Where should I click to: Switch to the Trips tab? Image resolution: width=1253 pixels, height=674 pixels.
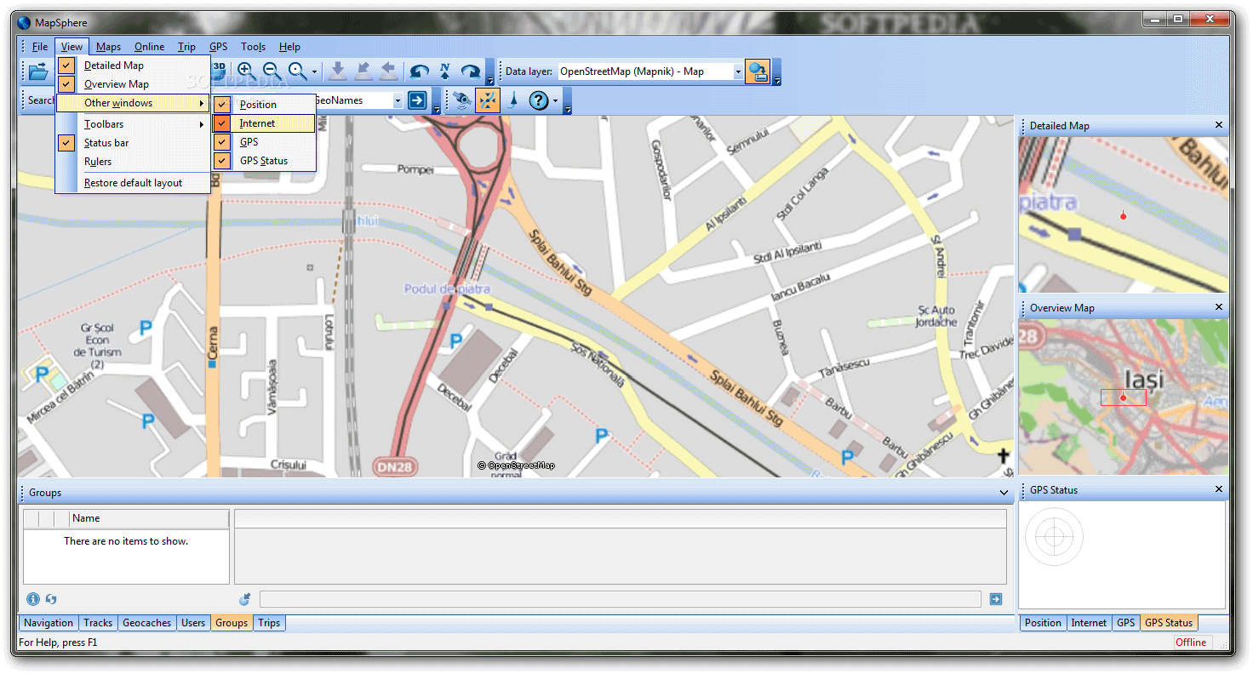tap(269, 623)
